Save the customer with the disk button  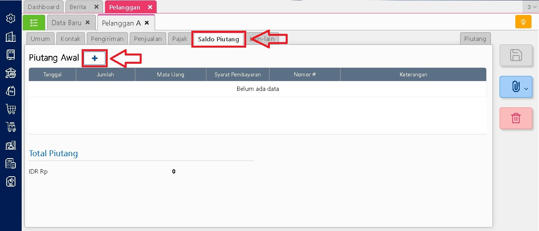(516, 55)
